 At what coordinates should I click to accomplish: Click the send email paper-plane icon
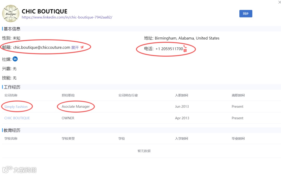[82, 47]
